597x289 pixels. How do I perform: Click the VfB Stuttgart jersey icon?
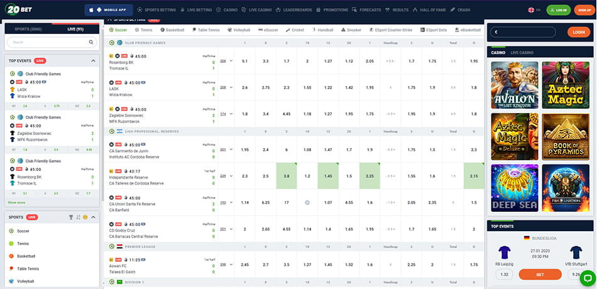(576, 253)
